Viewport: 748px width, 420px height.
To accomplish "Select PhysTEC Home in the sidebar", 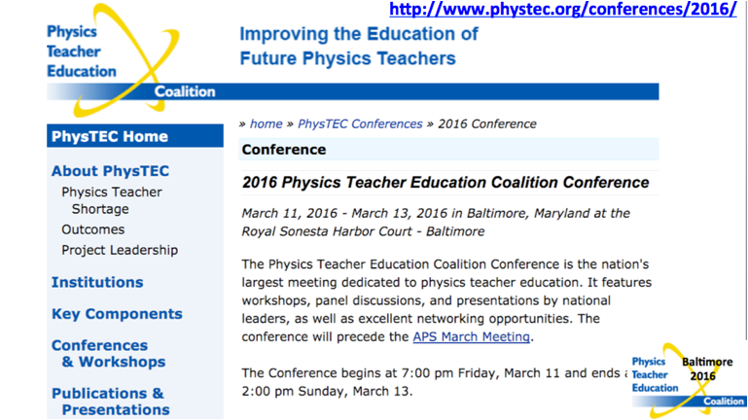I will [135, 136].
